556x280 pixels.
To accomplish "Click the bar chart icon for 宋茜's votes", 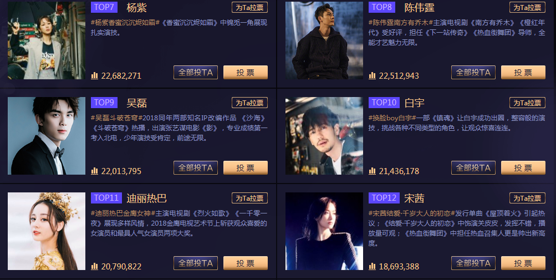I will pyautogui.click(x=372, y=266).
